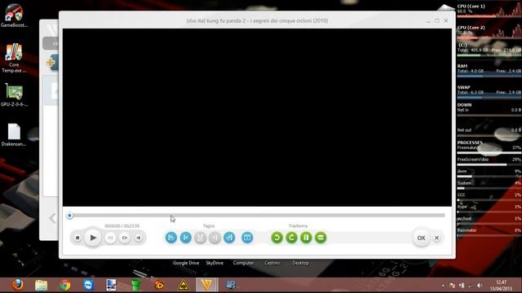This screenshot has width=522, height=293.
Task: Click the taskbar clock showing 12:47
Action: click(x=501, y=286)
